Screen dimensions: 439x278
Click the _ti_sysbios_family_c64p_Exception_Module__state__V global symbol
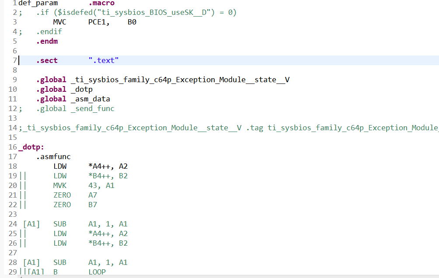tap(180, 80)
